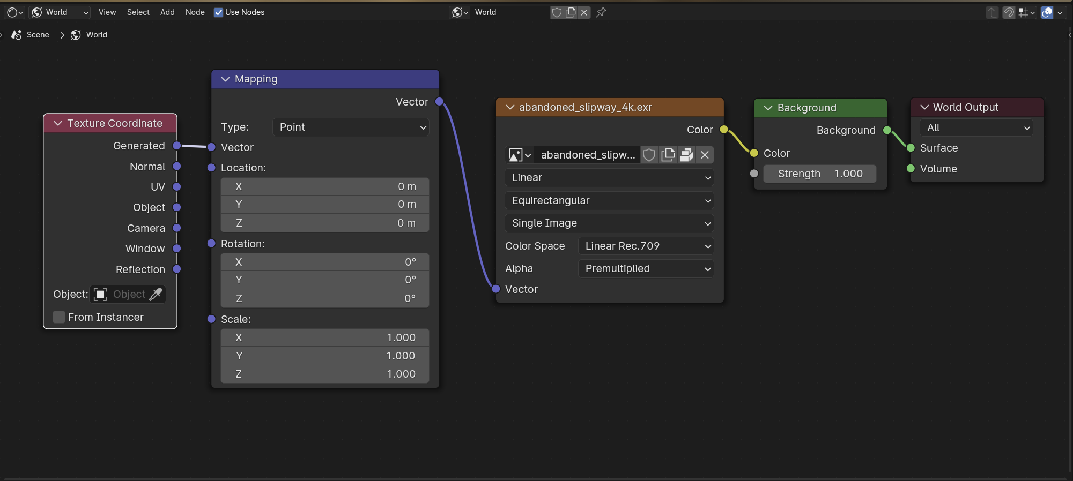Open the overlays options dropdown arrow
Screen dimensions: 1073x481
(x=1060, y=12)
